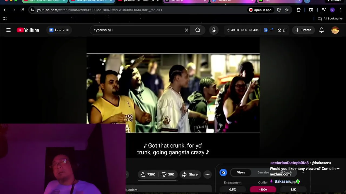This screenshot has width=346, height=194.
Task: Open Chrome three-dot menu
Action: point(341,10)
